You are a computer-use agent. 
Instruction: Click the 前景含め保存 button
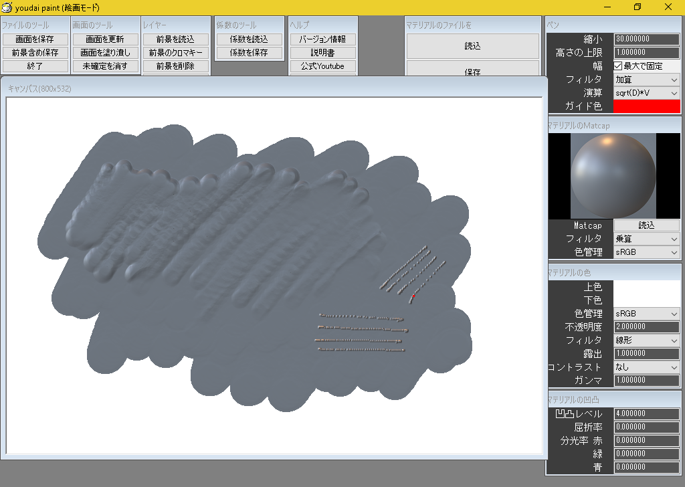click(x=35, y=52)
